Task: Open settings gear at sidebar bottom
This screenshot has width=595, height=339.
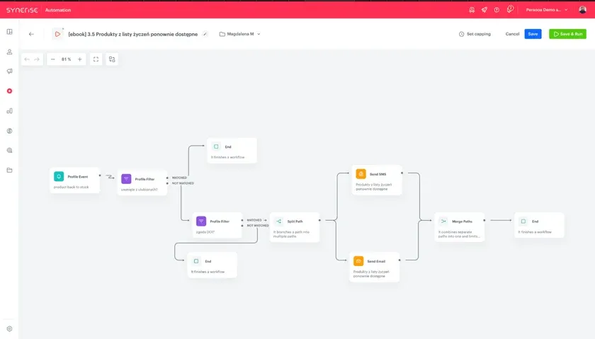Action: pos(9,329)
